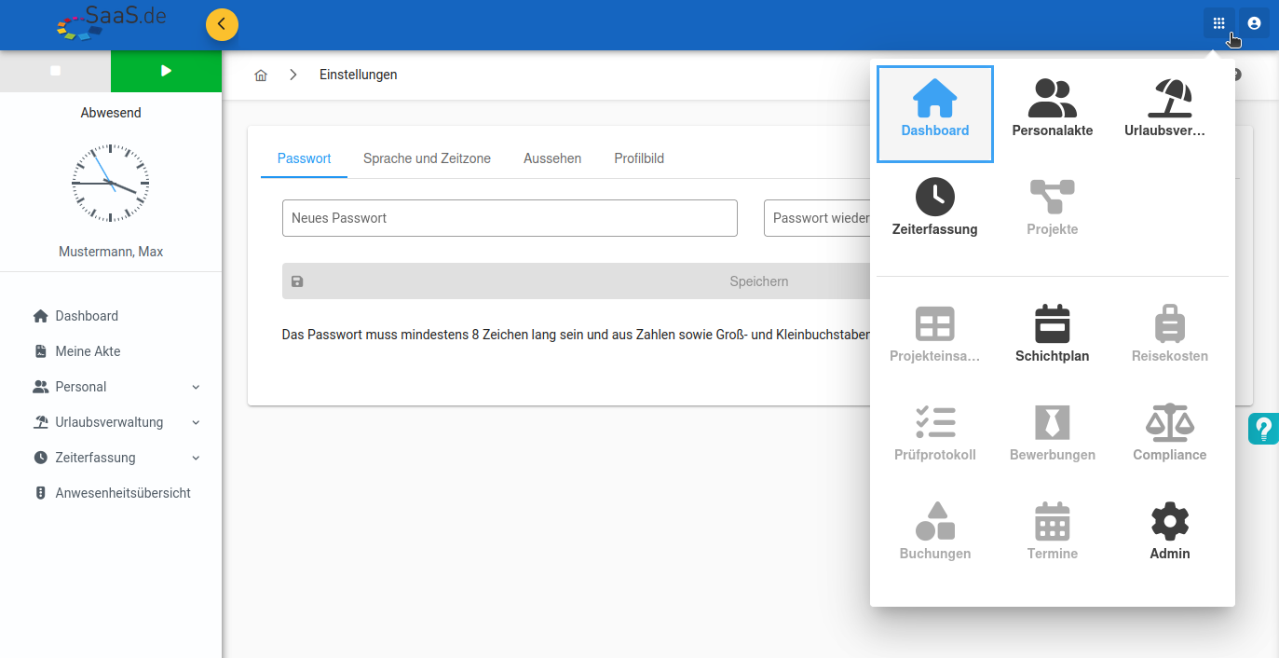Open the Admin gear tile

(1169, 532)
